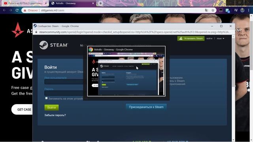
Task: Click the red Astralis star logo
Action: click(x=18, y=30)
